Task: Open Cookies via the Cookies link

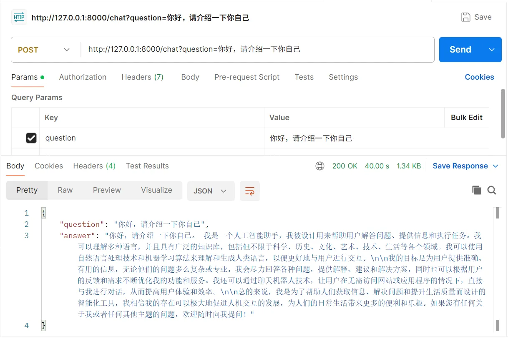Action: (479, 77)
